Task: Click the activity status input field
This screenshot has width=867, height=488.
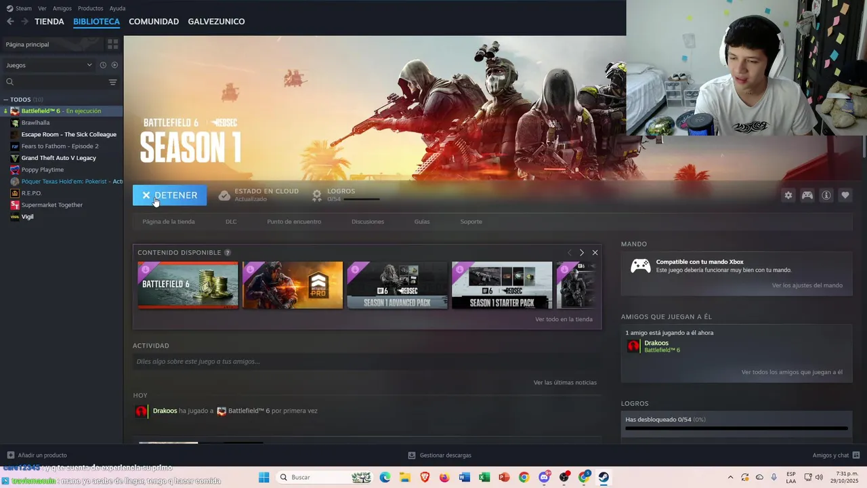Action: coord(366,361)
